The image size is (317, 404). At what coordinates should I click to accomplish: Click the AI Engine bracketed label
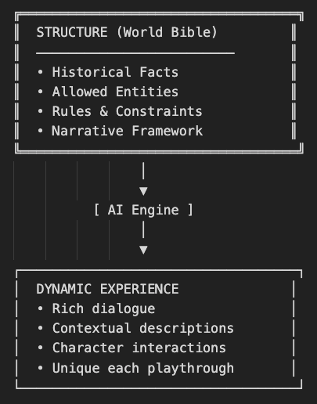coord(143,210)
